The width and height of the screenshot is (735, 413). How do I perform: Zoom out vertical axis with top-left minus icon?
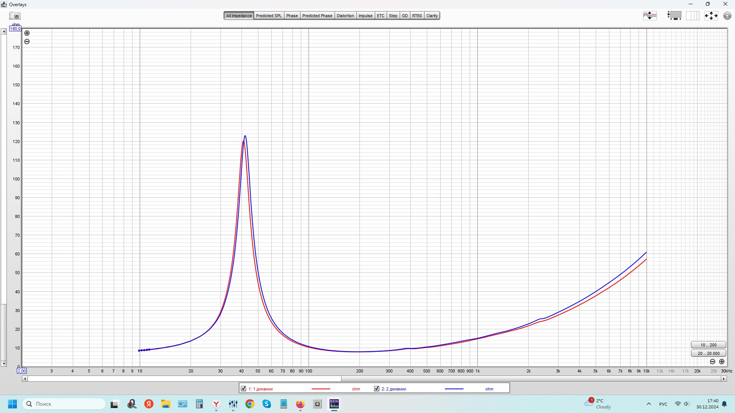coord(27,42)
